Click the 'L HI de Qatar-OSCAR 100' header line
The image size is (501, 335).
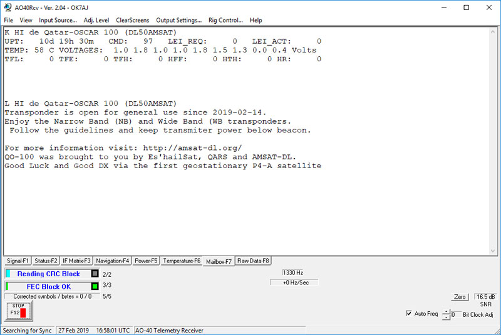(90, 104)
